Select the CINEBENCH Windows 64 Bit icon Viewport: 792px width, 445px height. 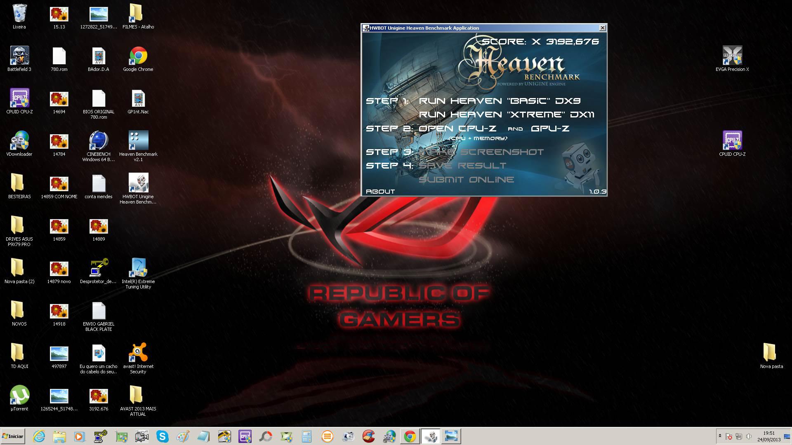tap(99, 146)
